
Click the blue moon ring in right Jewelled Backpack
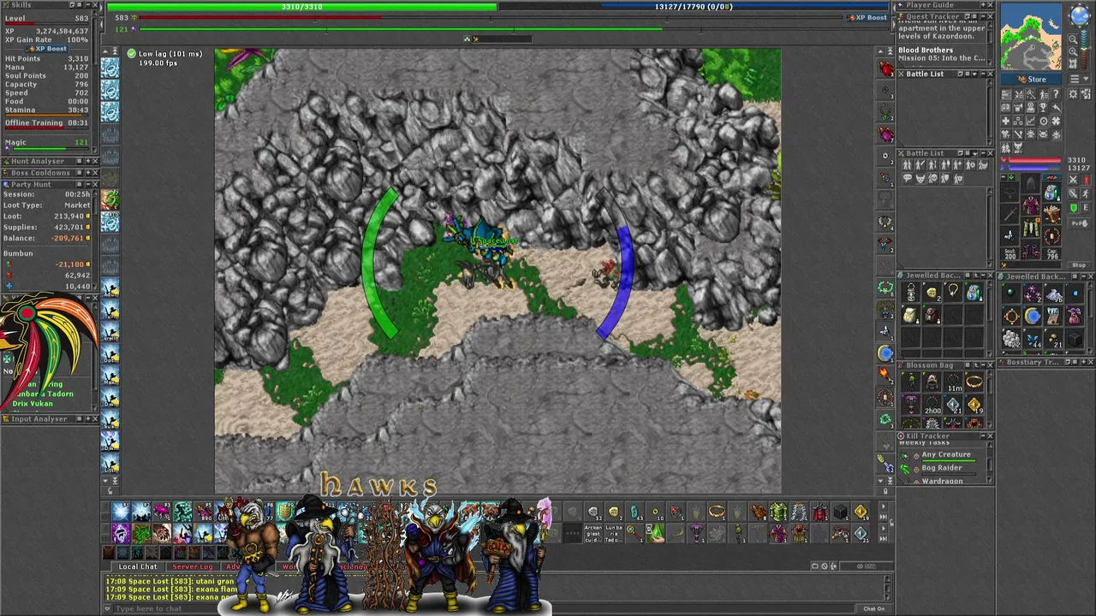[x=1033, y=316]
